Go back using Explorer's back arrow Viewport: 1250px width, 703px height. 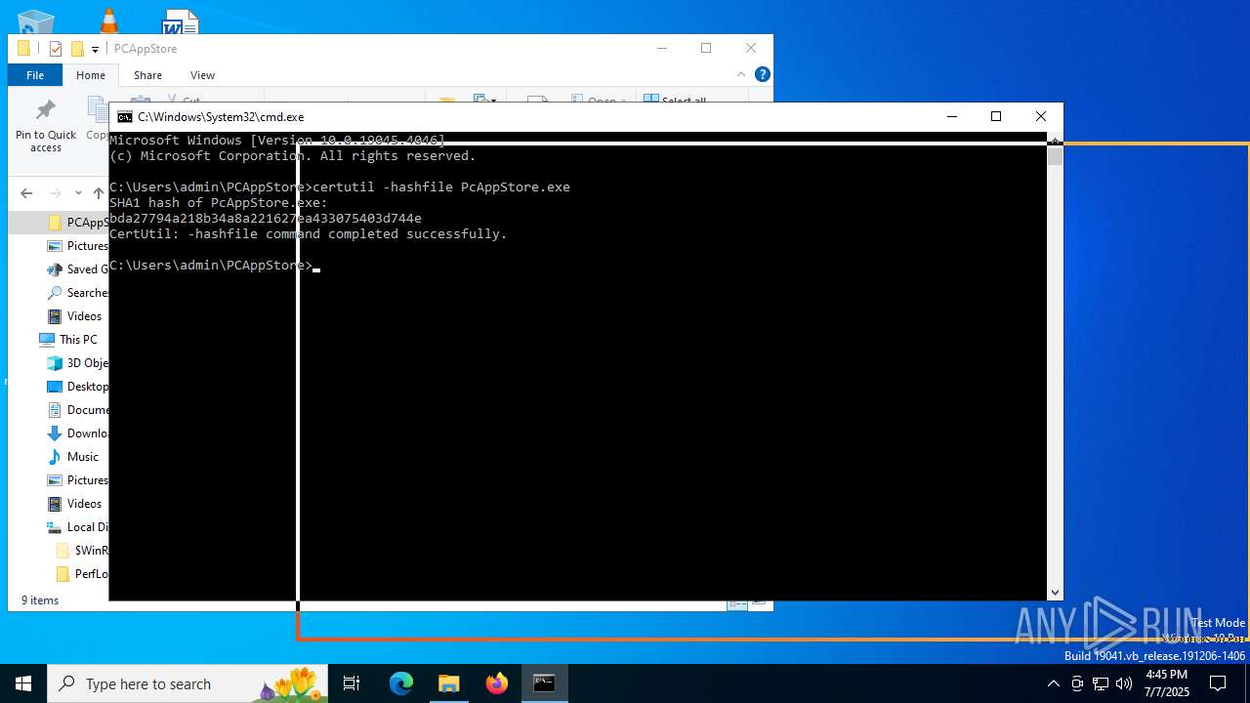point(26,193)
